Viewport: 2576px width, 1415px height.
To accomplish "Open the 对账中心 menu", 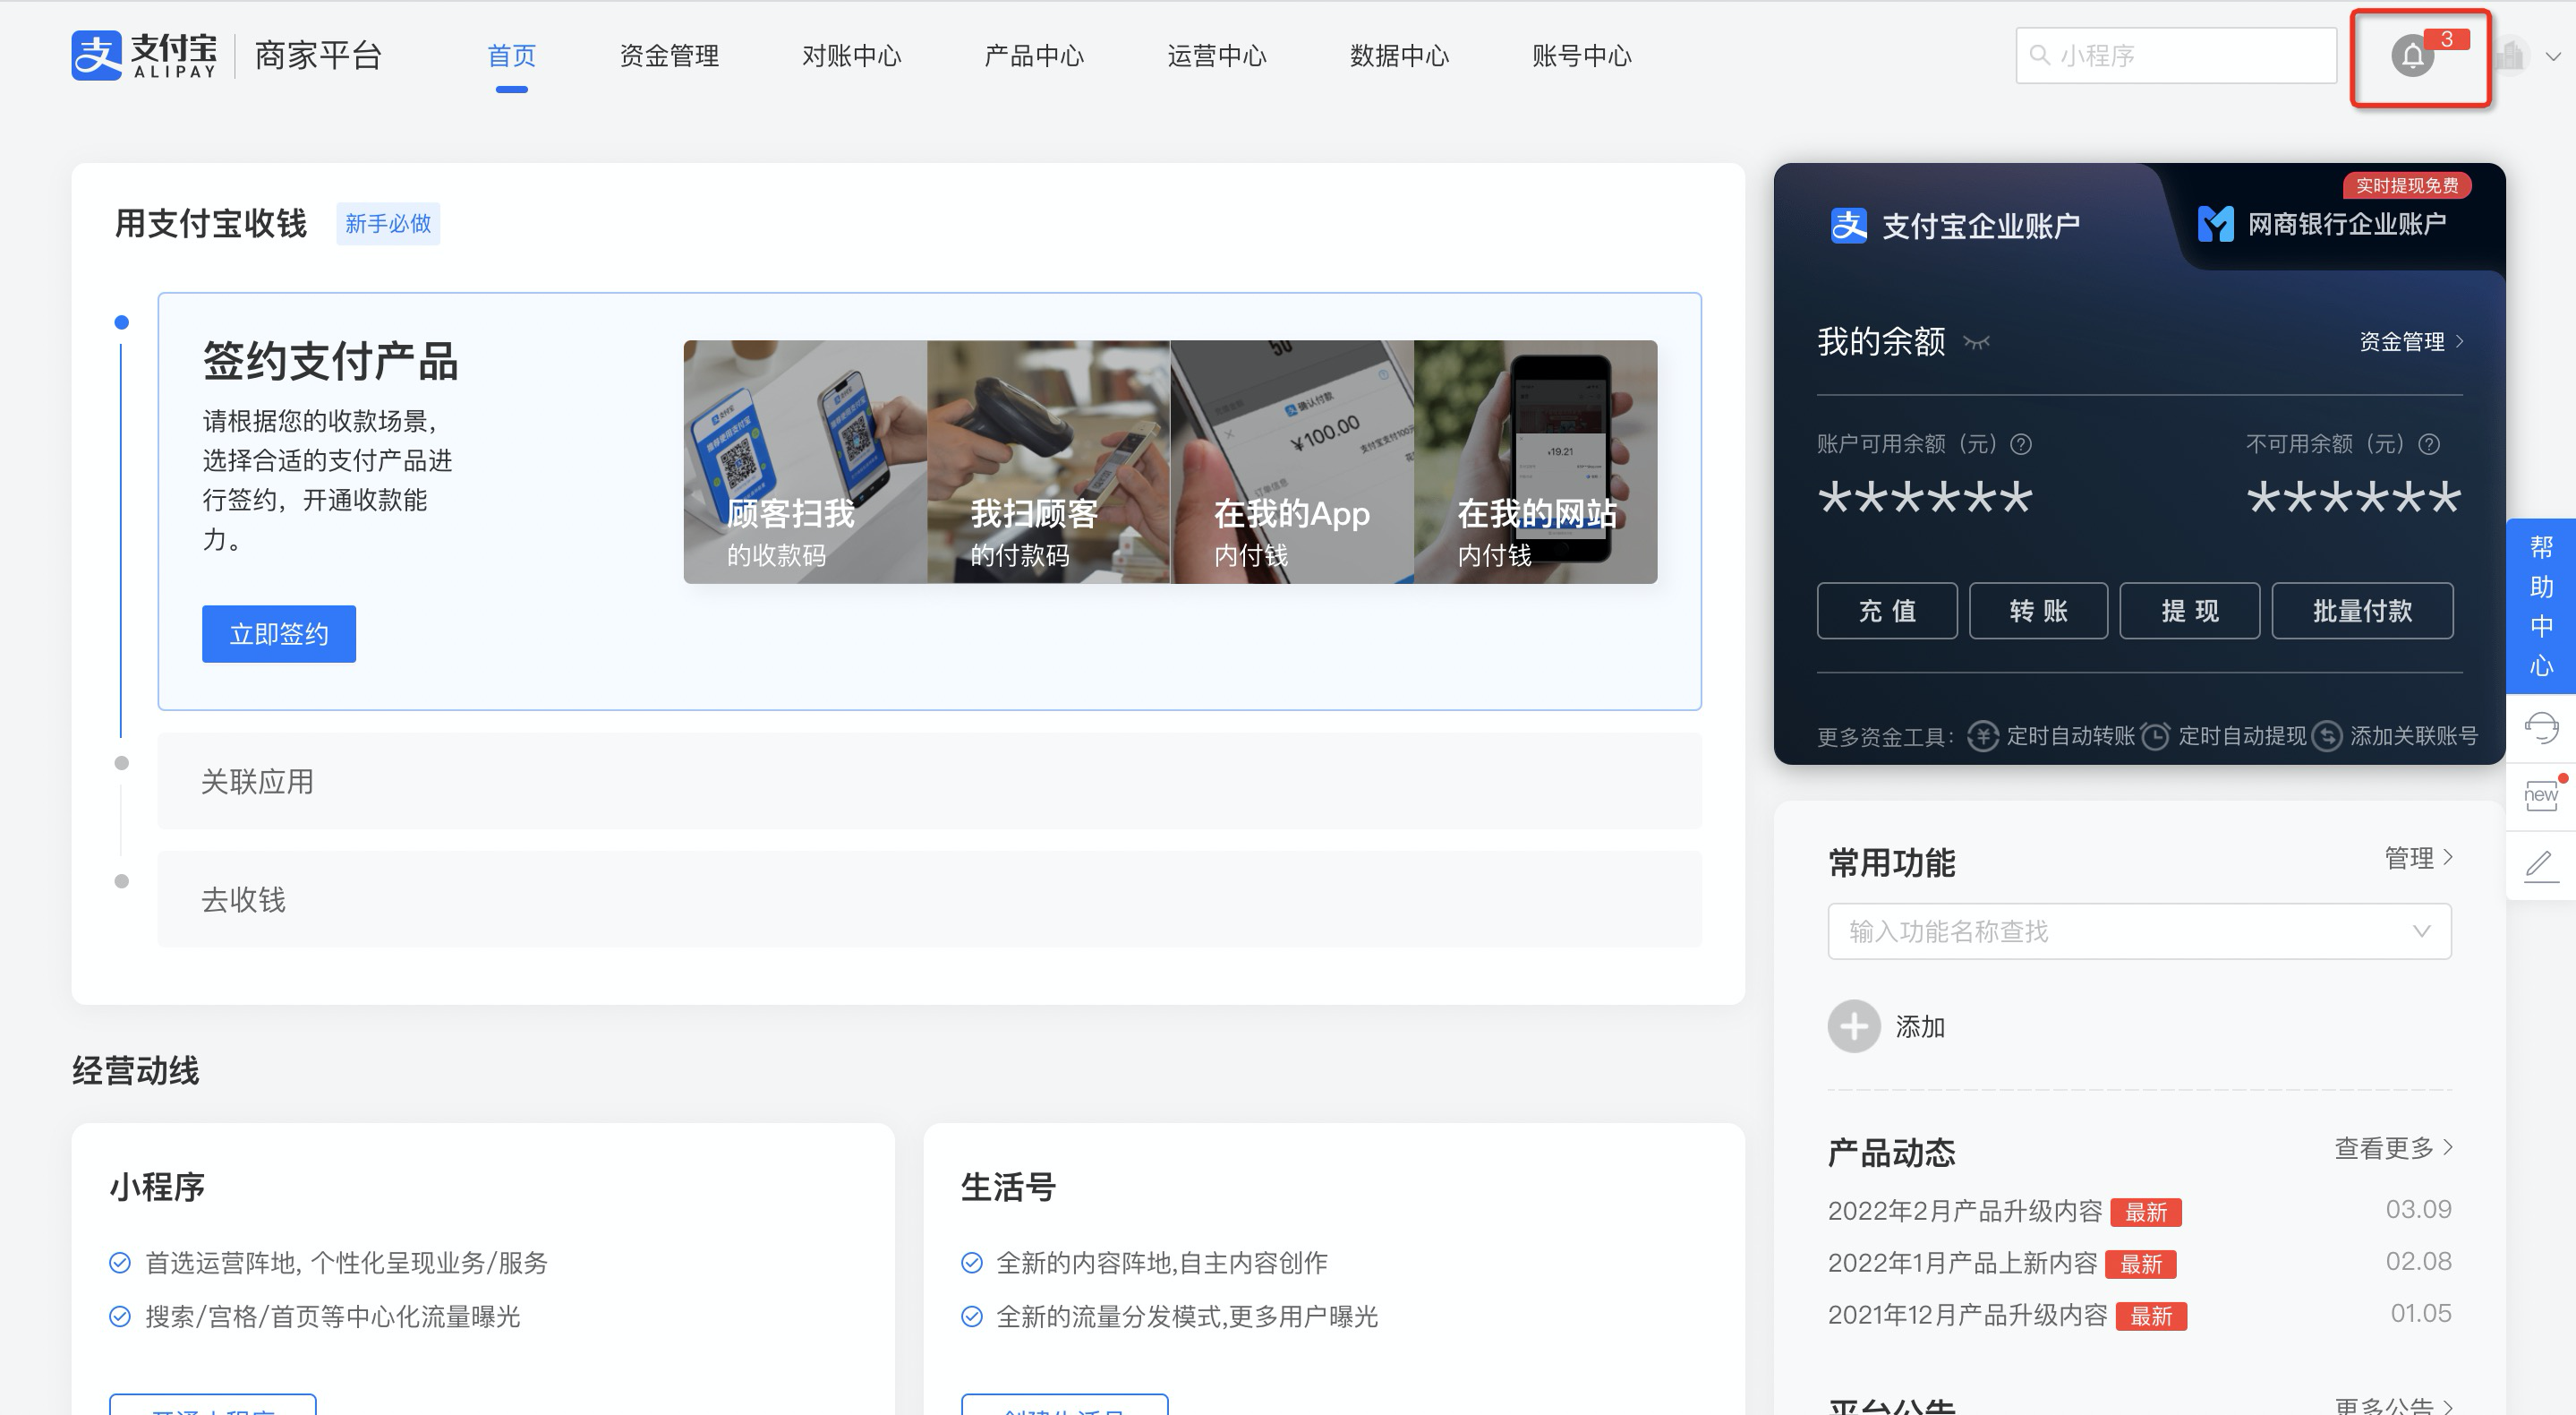I will click(x=851, y=56).
